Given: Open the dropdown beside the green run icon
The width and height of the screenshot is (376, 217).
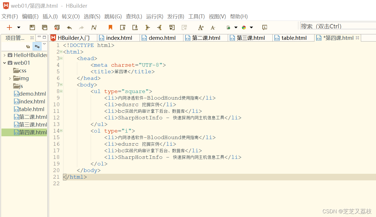Looking at the screenshot, I should [236, 27].
